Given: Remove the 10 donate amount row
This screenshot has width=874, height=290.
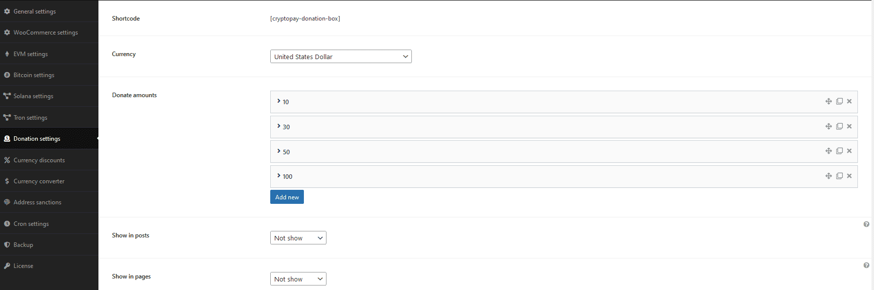Looking at the screenshot, I should (x=849, y=101).
